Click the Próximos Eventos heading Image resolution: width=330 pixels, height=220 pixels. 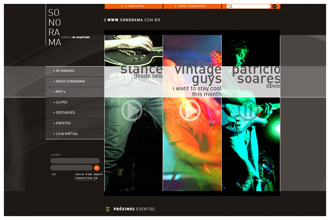[135, 209]
